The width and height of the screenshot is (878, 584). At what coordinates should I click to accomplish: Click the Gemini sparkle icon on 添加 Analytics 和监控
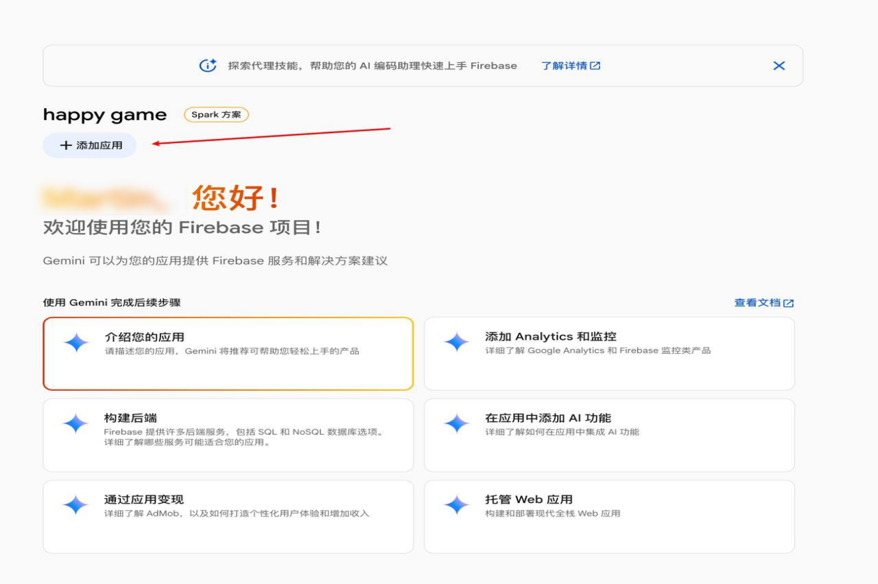(x=457, y=343)
